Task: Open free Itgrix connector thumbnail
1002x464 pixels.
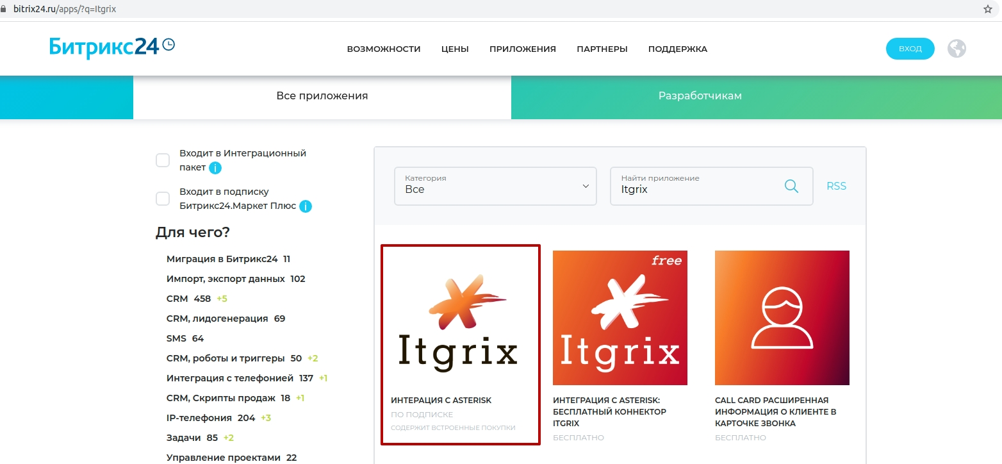Action: (x=620, y=318)
